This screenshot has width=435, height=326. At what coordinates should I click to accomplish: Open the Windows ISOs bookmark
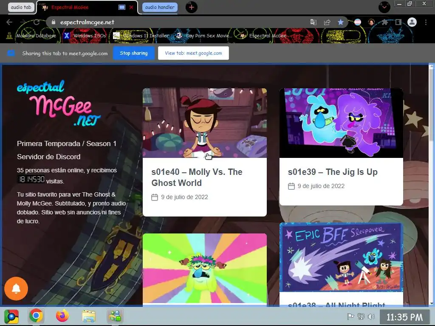[x=85, y=36]
